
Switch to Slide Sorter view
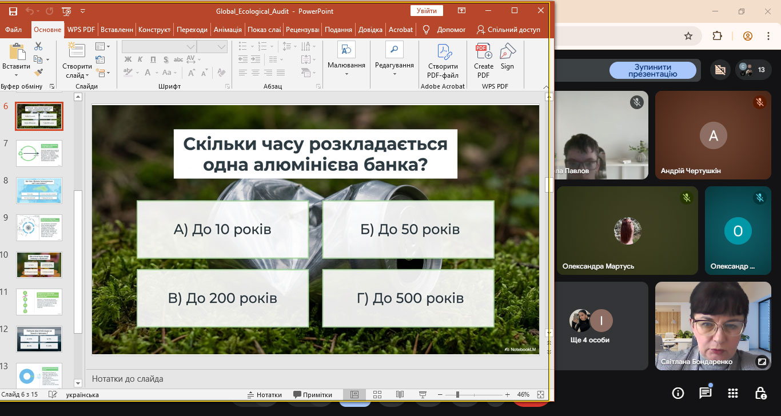pos(377,395)
